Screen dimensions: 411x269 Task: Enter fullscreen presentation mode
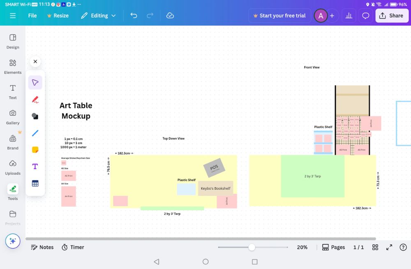[389, 247]
